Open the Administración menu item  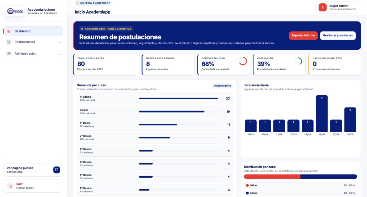point(33,54)
